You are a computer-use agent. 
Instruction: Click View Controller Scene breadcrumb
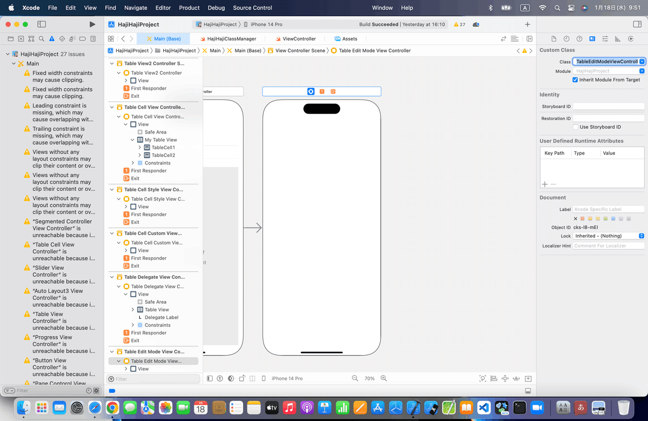[296, 50]
